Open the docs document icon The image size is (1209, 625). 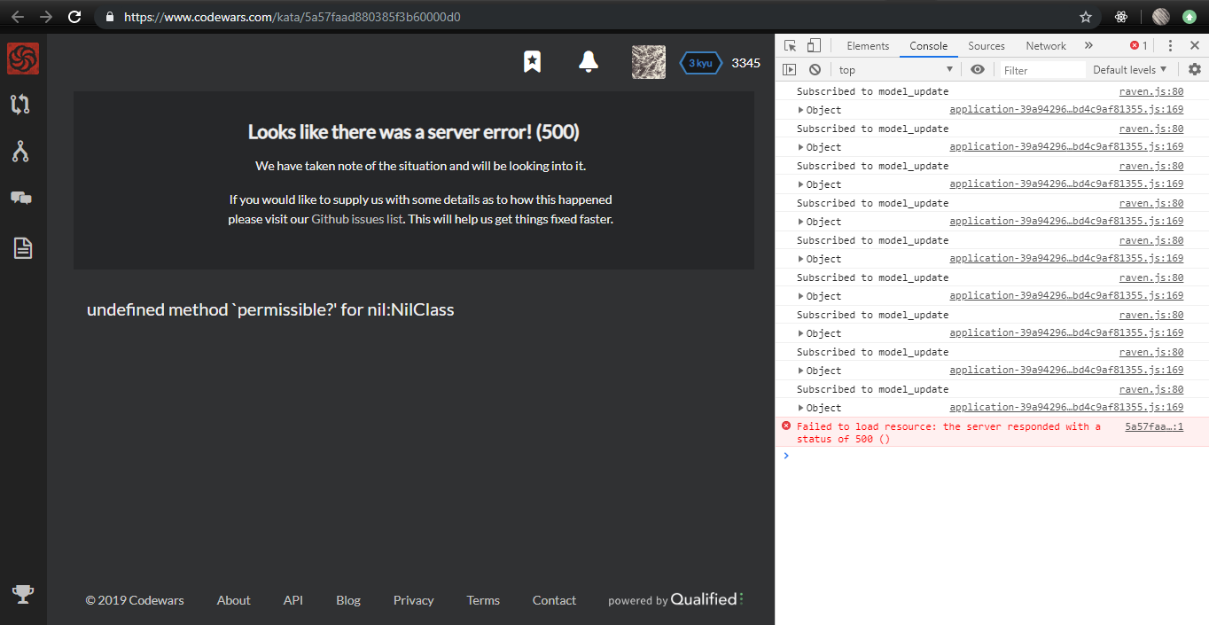point(23,247)
